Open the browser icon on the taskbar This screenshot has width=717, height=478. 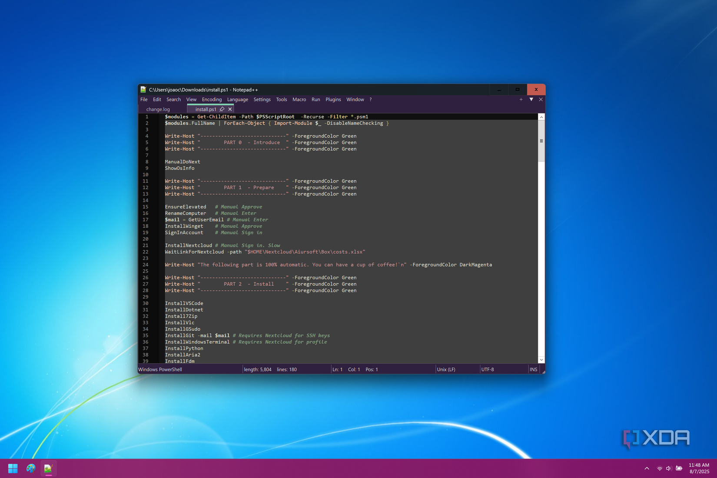point(30,468)
